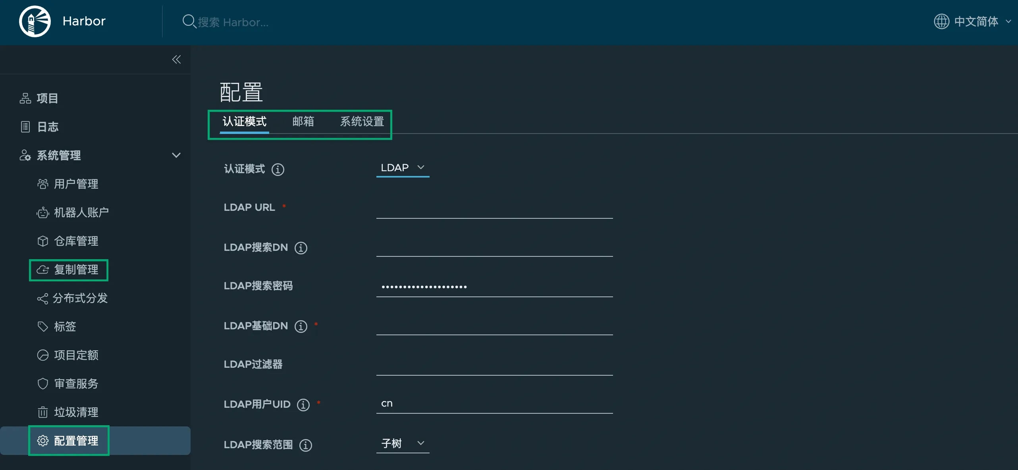This screenshot has width=1018, height=470.
Task: Collapse the 系统管理 section
Action: click(176, 155)
